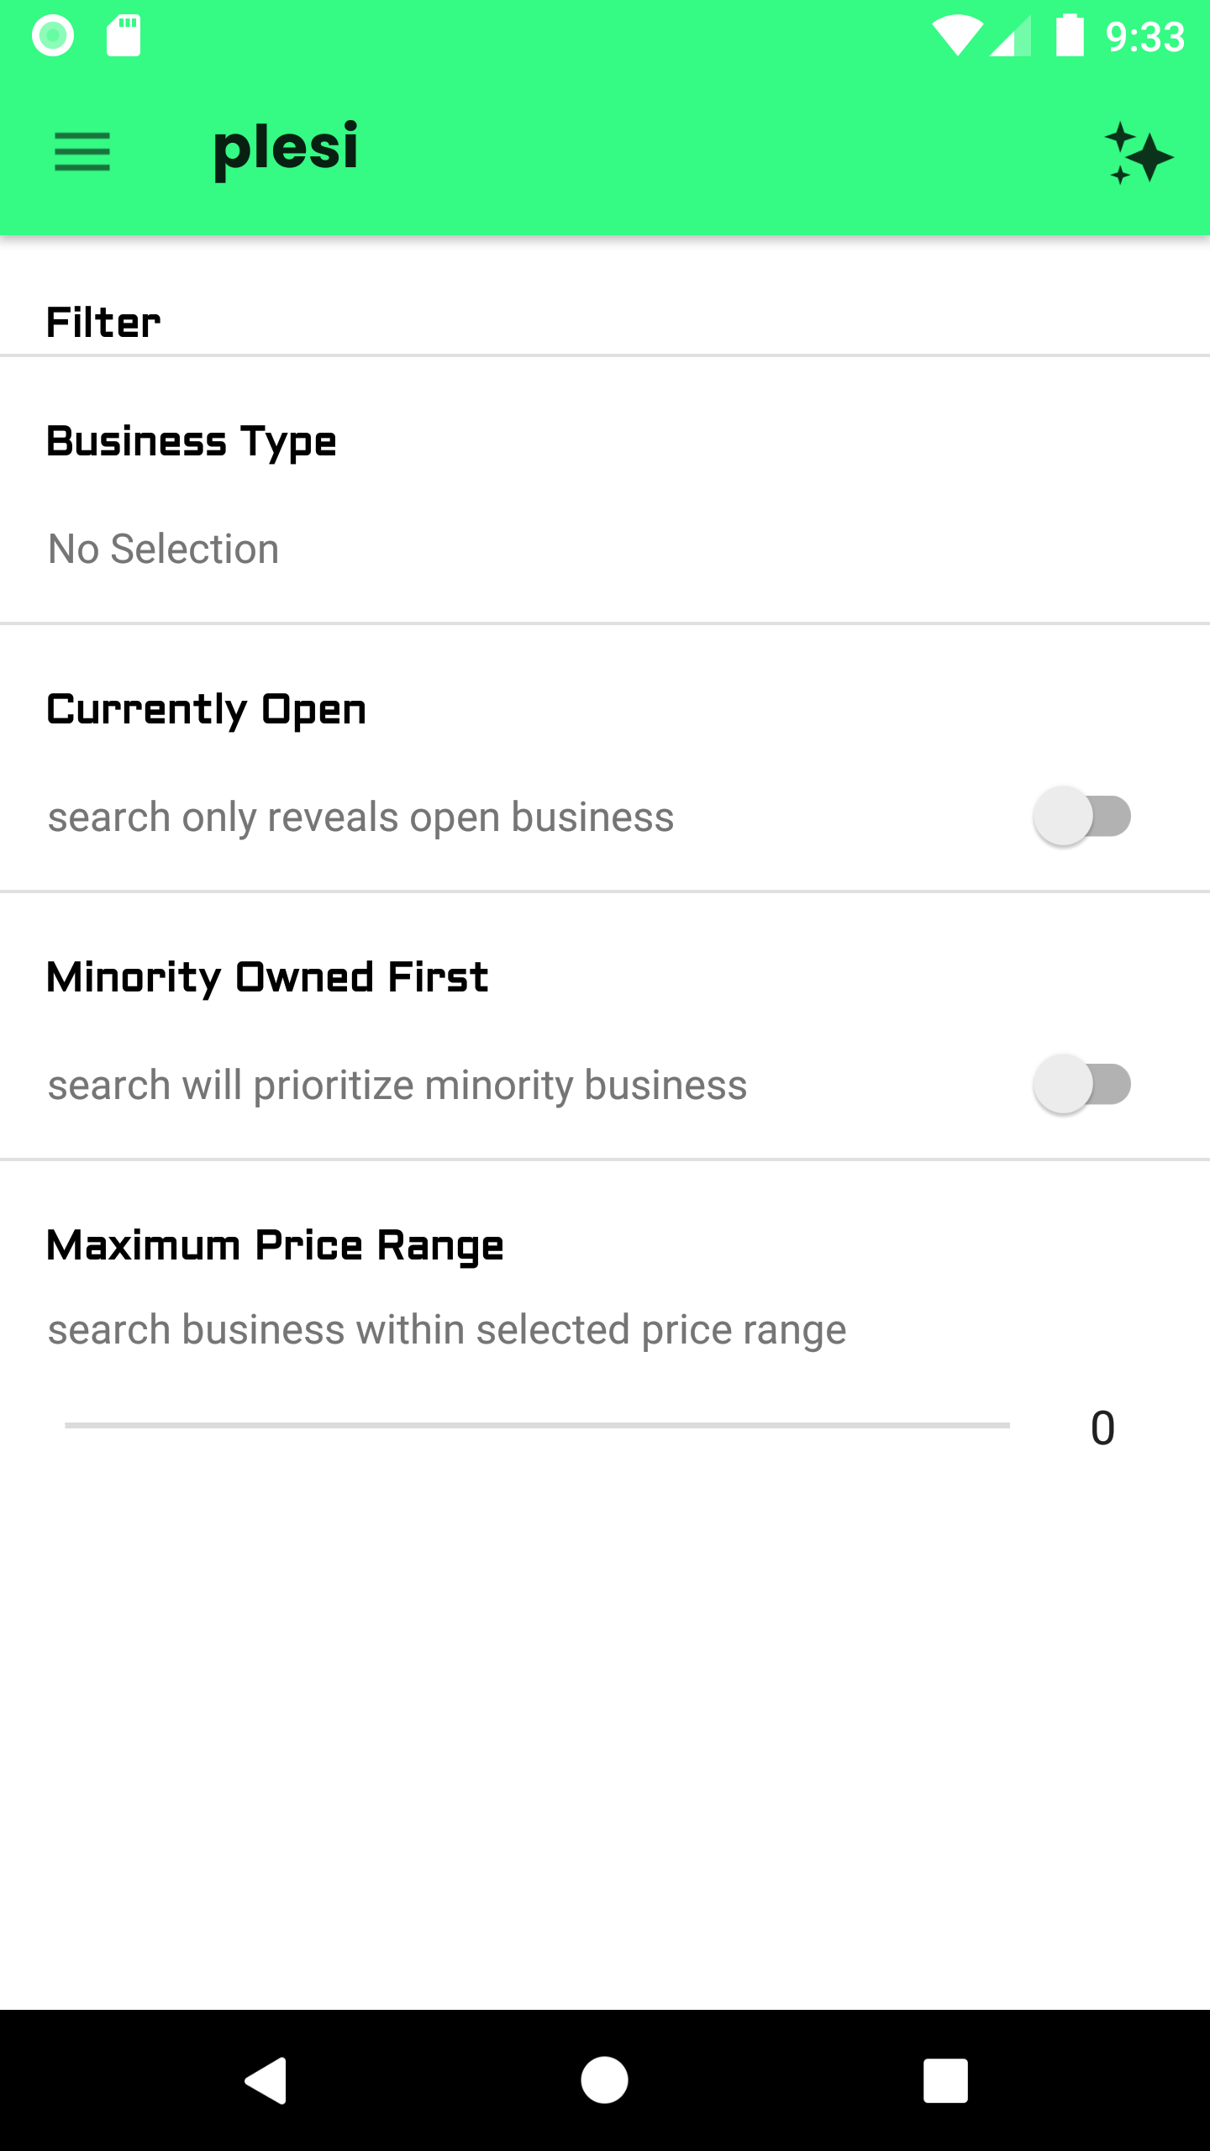Tap the SD card notification icon
The height and width of the screenshot is (2151, 1210).
[124, 36]
